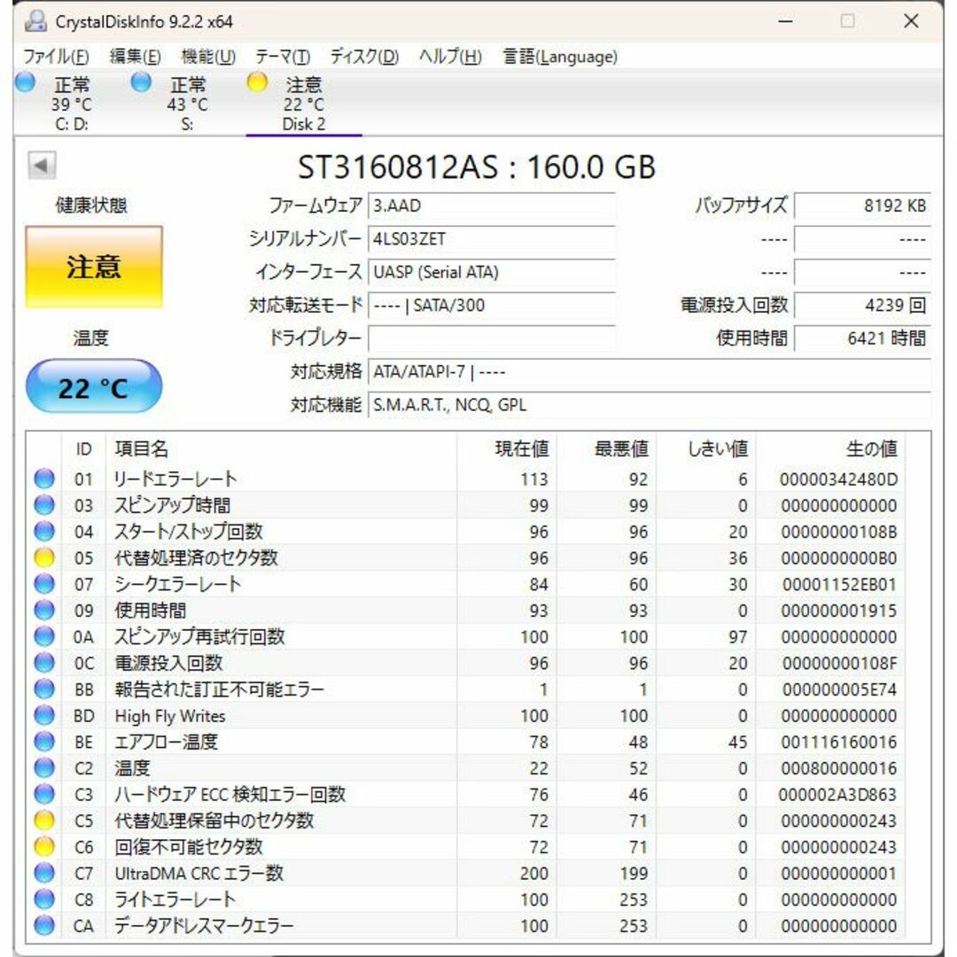This screenshot has height=957, width=957.
Task: Click status orb for attribute 0A スピンアップ再試行回数
Action: pyautogui.click(x=44, y=636)
